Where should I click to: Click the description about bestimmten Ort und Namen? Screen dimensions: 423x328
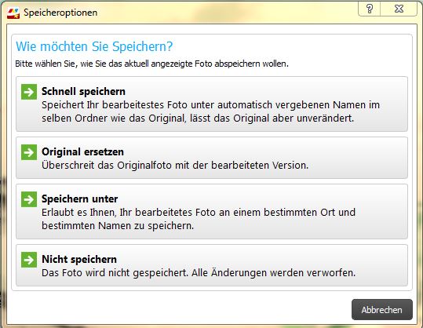199,219
